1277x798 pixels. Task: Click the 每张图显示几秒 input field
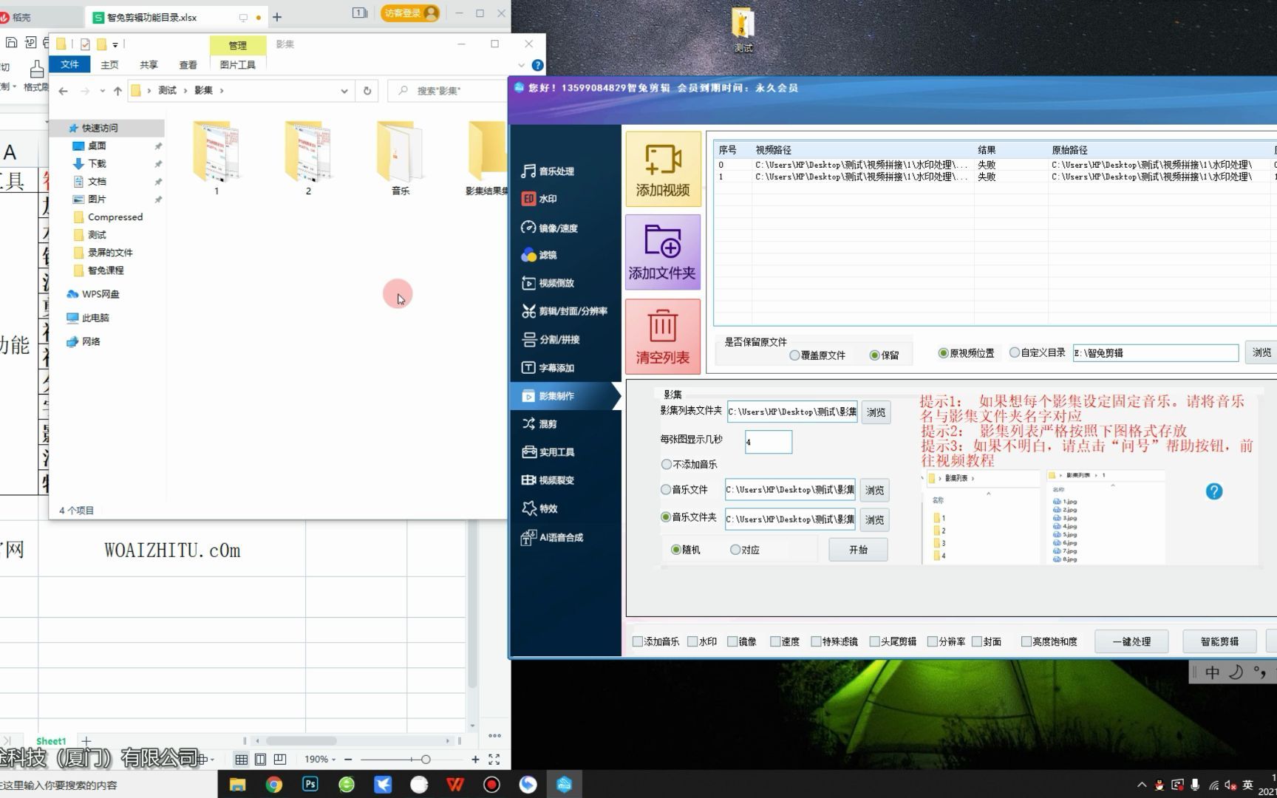(768, 442)
